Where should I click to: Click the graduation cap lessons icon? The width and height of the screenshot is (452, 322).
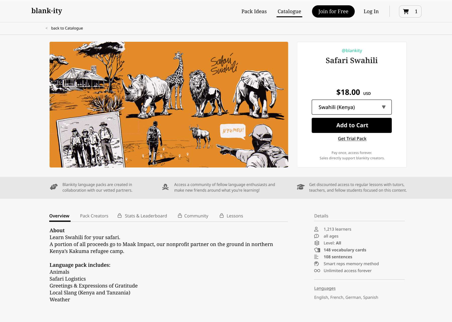[x=301, y=187]
